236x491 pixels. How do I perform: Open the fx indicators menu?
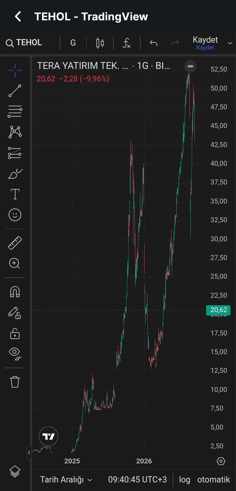[x=127, y=43]
